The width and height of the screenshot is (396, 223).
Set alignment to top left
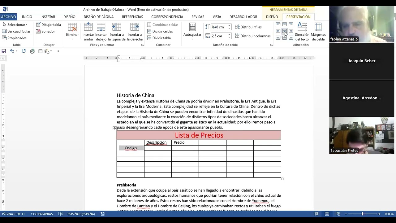pyautogui.click(x=278, y=24)
